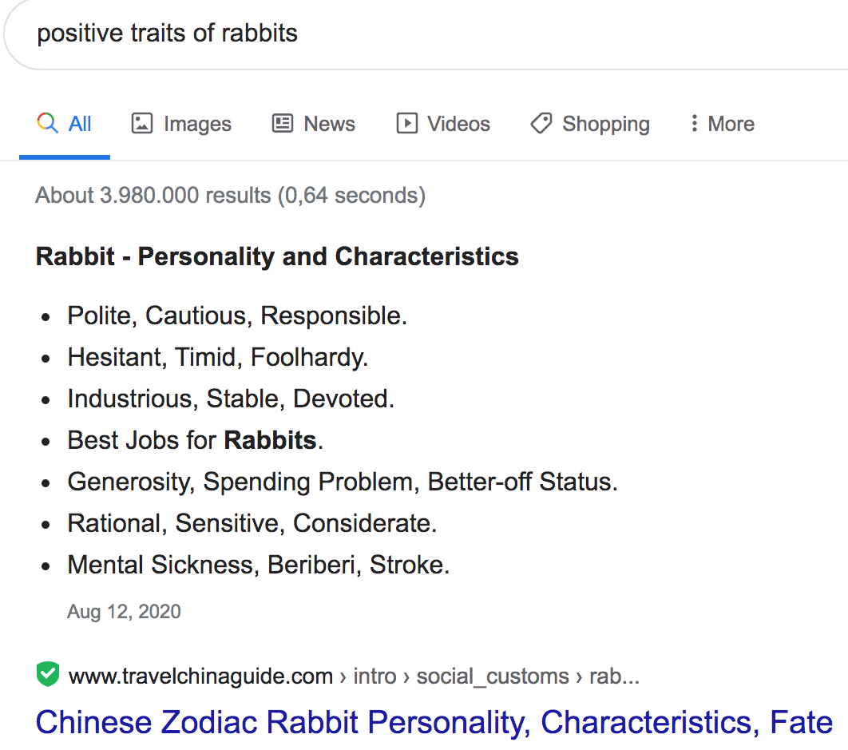Open the 'Rabbit - Personality and Characteristics' snippet heading

coord(276,256)
